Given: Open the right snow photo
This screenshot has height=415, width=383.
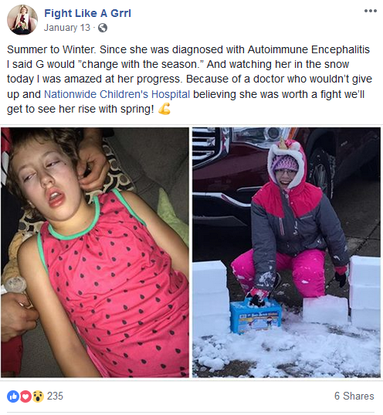Looking at the screenshot, I should pyautogui.click(x=286, y=252).
